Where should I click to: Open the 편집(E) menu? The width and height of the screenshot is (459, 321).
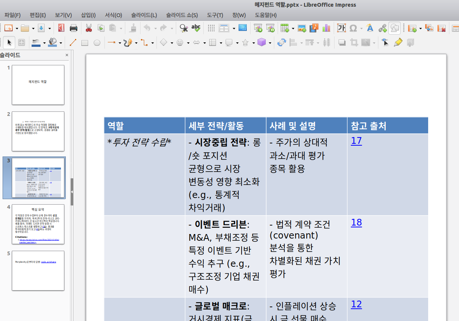click(x=38, y=15)
